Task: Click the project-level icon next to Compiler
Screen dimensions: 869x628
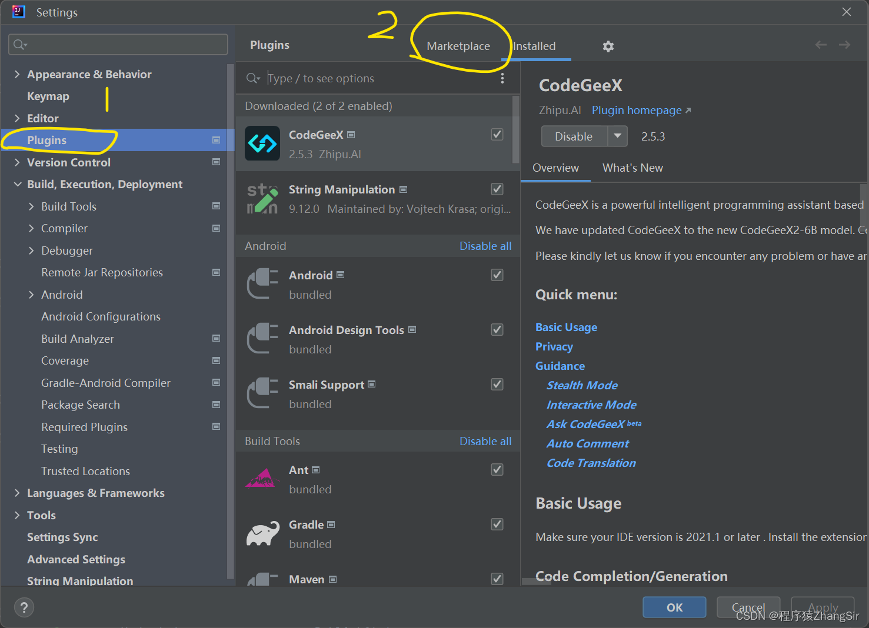Action: pos(216,228)
